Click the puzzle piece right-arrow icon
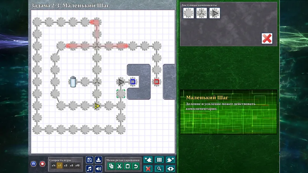This screenshot has height=173, width=308. [170, 160]
